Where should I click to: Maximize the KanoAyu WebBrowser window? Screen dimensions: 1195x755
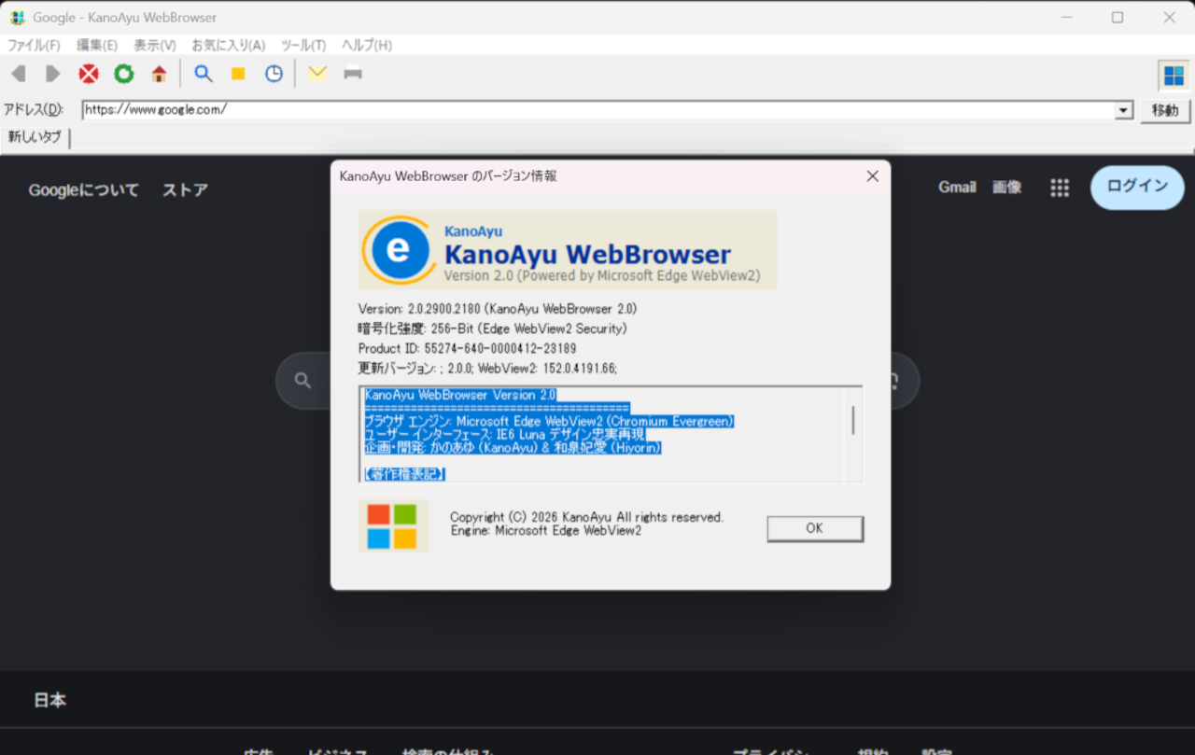click(1118, 18)
